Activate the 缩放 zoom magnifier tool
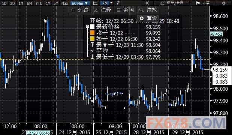Viewport: 232px width, 135px height. coord(148,10)
